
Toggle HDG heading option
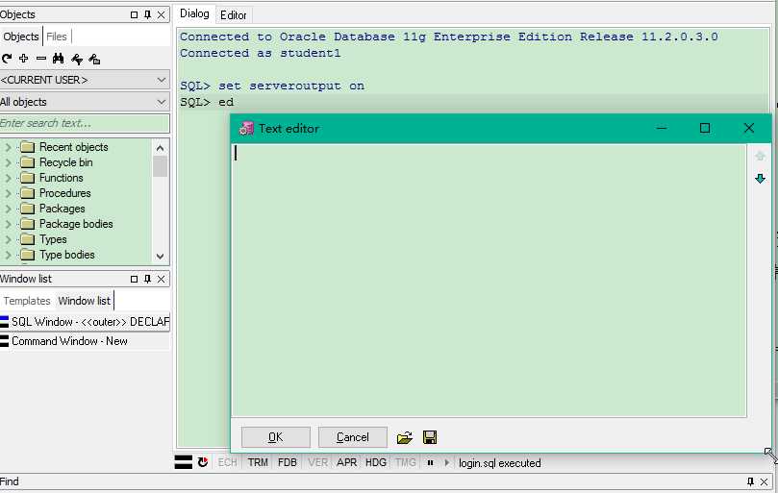376,463
